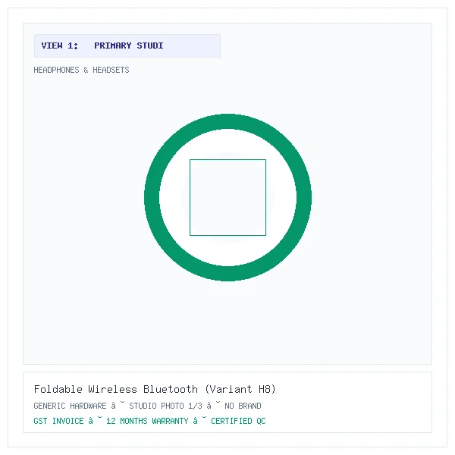Click the empty area below the ring image
The height and width of the screenshot is (455, 455).
click(227, 322)
